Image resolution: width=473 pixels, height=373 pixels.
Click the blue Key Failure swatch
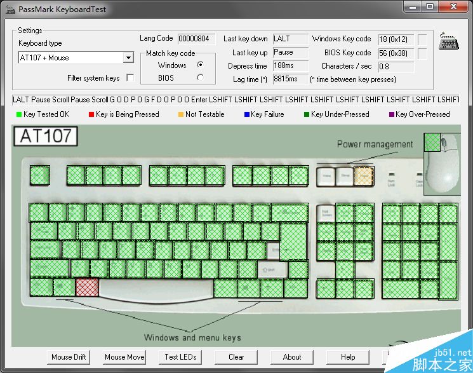tap(247, 114)
